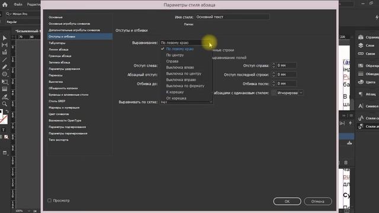Open the Regular font style dropdown
The height and width of the screenshot is (213, 379).
[23, 22]
